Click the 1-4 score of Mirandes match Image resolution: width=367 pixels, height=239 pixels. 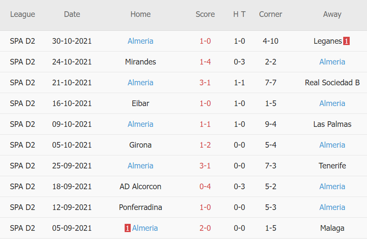pos(205,62)
